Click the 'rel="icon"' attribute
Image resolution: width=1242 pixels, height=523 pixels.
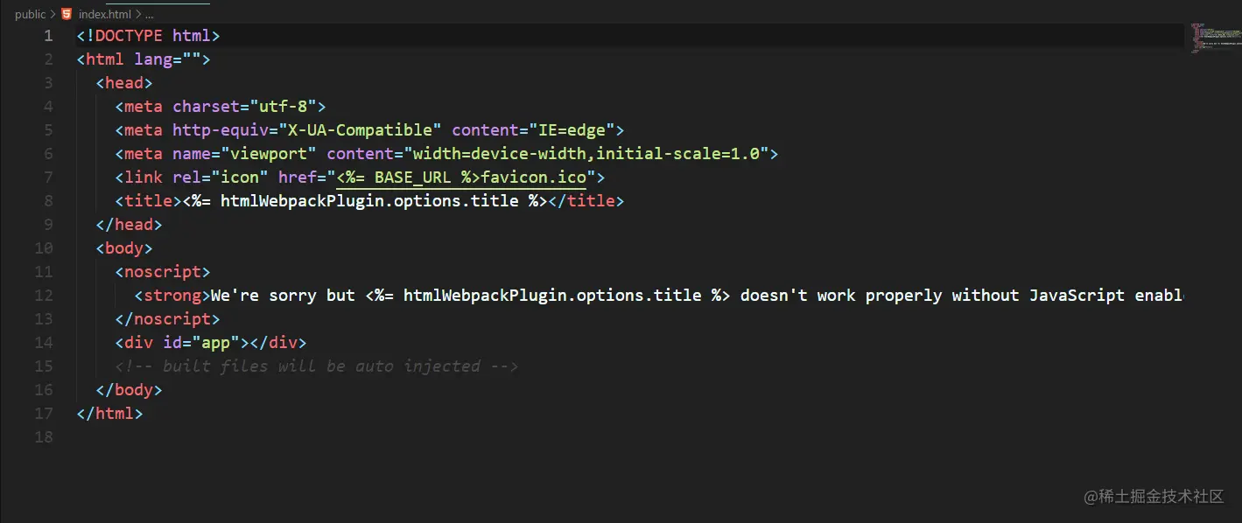pyautogui.click(x=221, y=178)
